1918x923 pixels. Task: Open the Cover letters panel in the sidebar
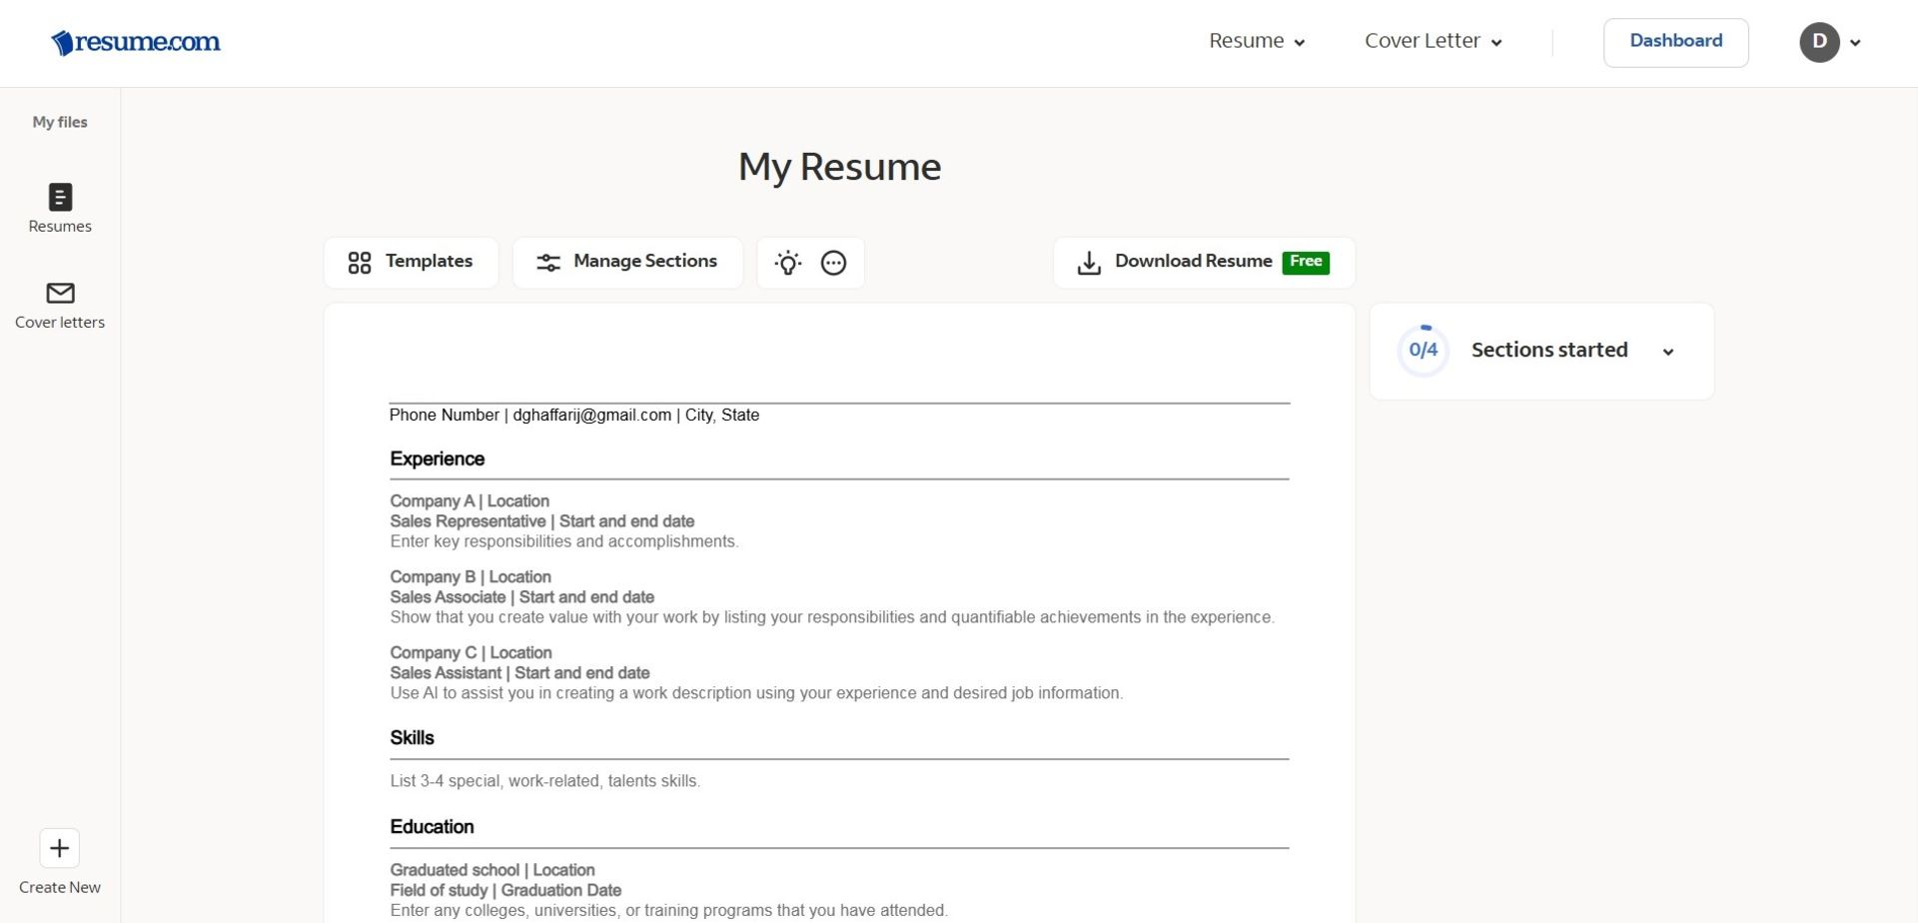pos(59,305)
